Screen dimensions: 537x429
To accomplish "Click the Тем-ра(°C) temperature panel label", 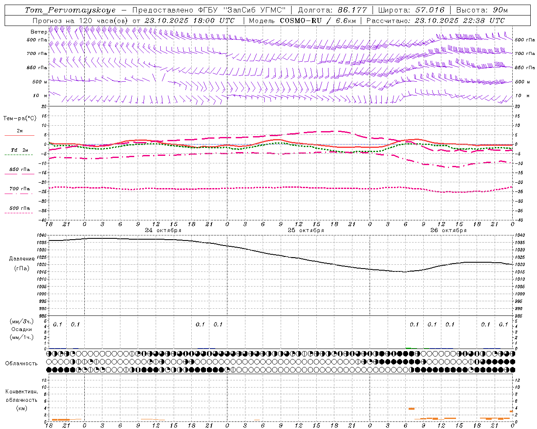I will [x=20, y=119].
